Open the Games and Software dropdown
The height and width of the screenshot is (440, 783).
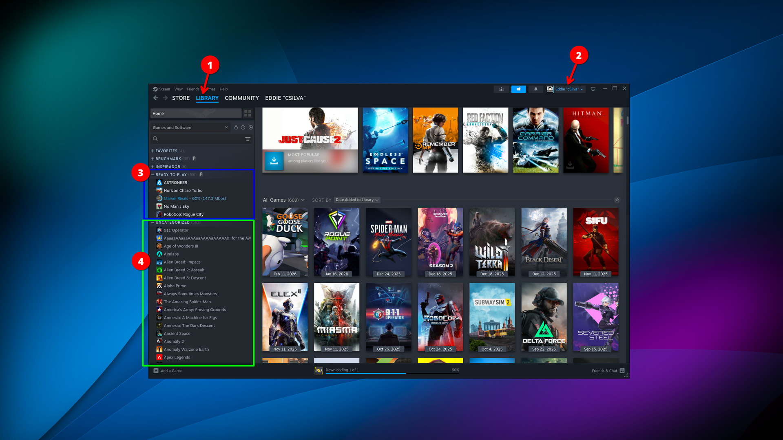(x=190, y=128)
